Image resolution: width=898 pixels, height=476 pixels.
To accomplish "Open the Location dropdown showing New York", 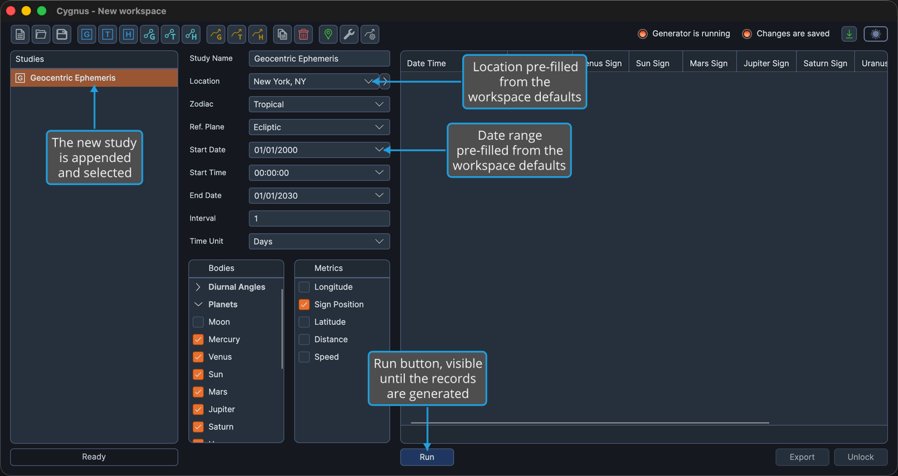I will pyautogui.click(x=314, y=81).
